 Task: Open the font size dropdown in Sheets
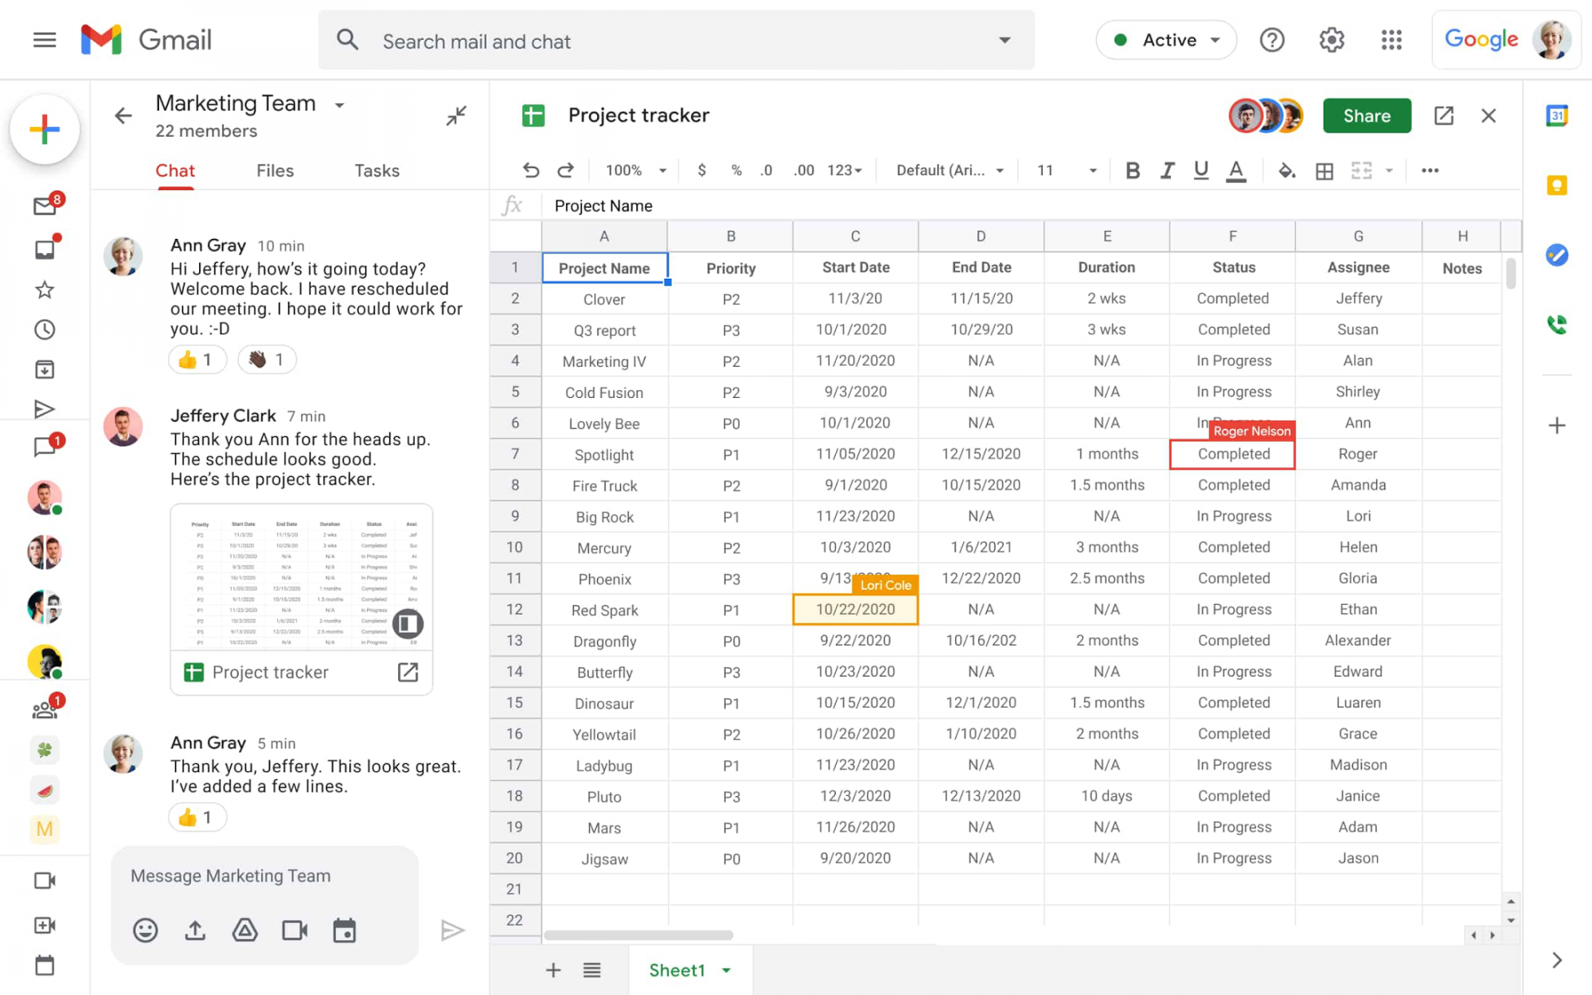click(x=1091, y=170)
